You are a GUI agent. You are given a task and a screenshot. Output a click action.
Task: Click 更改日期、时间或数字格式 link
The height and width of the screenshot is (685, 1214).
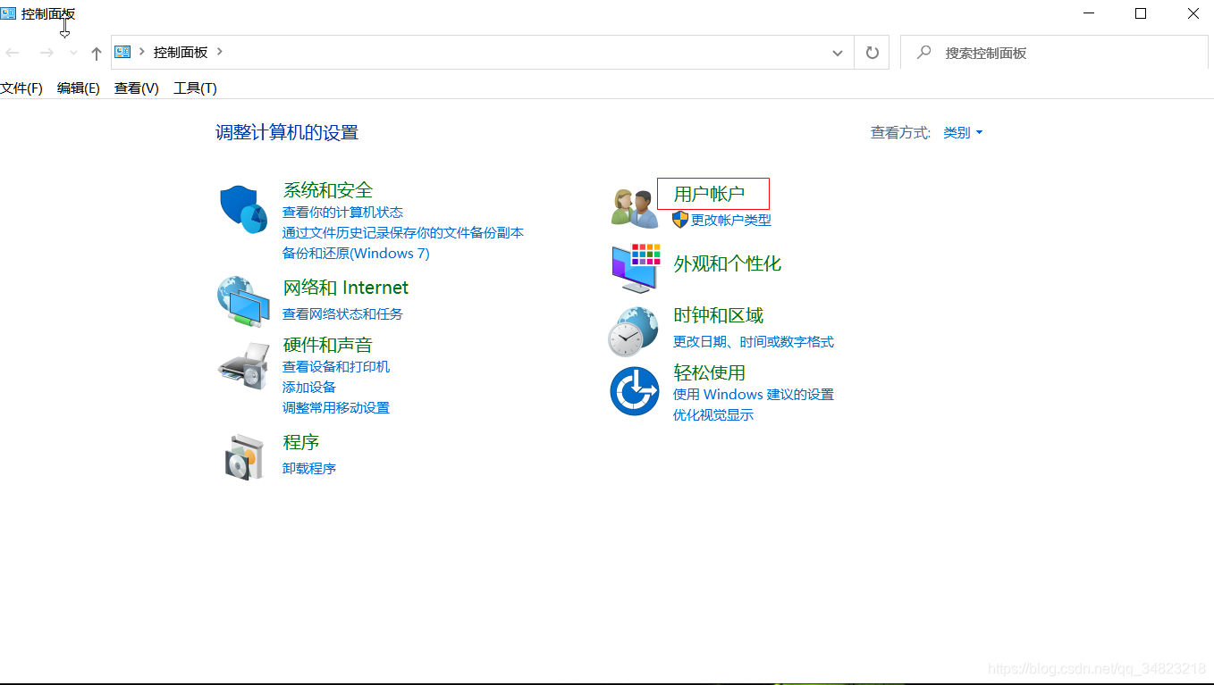pyautogui.click(x=754, y=342)
